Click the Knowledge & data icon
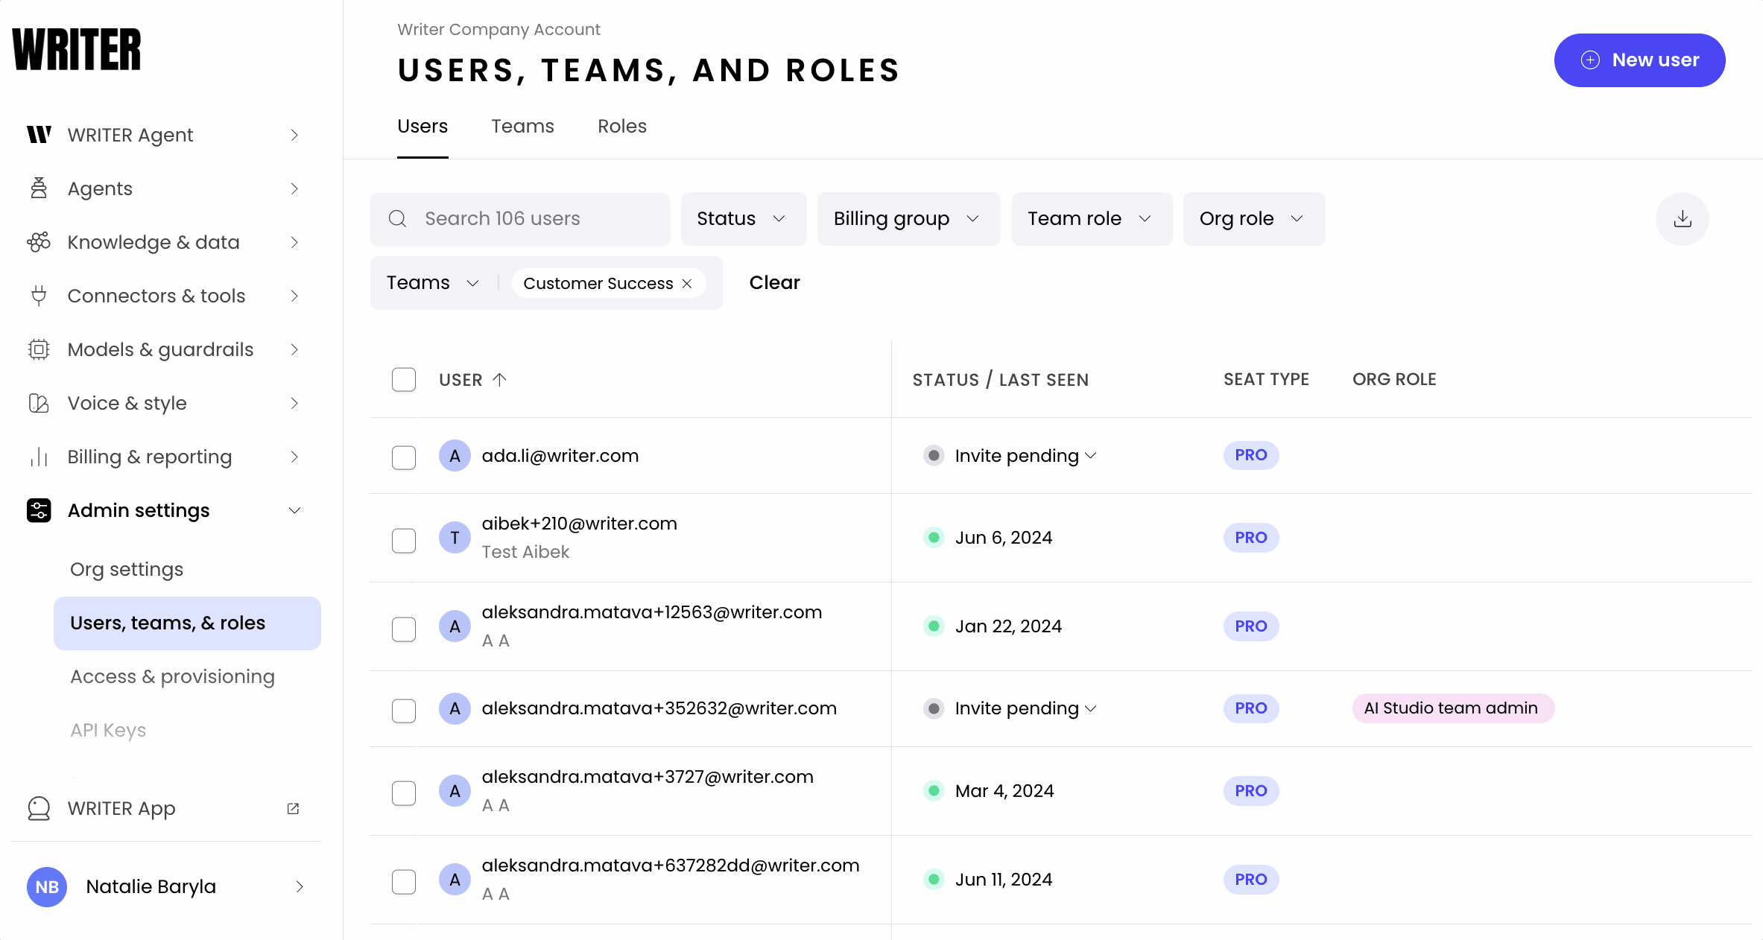 [39, 242]
